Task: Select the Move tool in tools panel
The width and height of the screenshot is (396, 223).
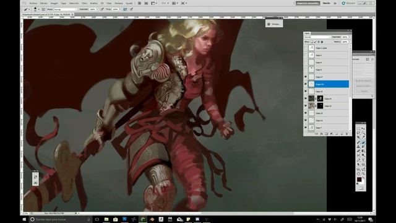Action: click(x=363, y=129)
